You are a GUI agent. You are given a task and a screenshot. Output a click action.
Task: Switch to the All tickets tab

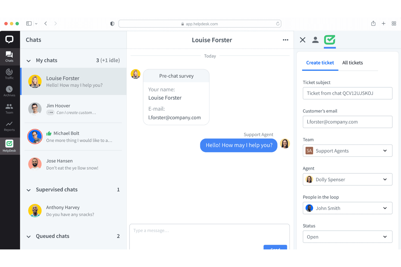click(x=353, y=63)
